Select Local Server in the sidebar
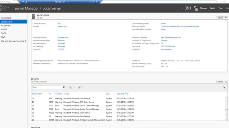 pos(14,22)
